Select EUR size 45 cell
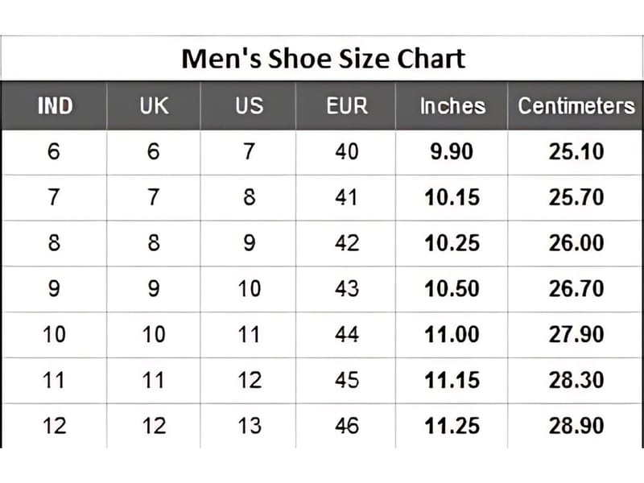 coord(347,379)
